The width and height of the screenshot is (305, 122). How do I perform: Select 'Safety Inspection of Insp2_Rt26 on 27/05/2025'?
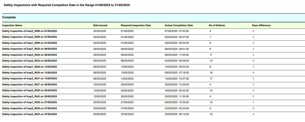point(30,108)
